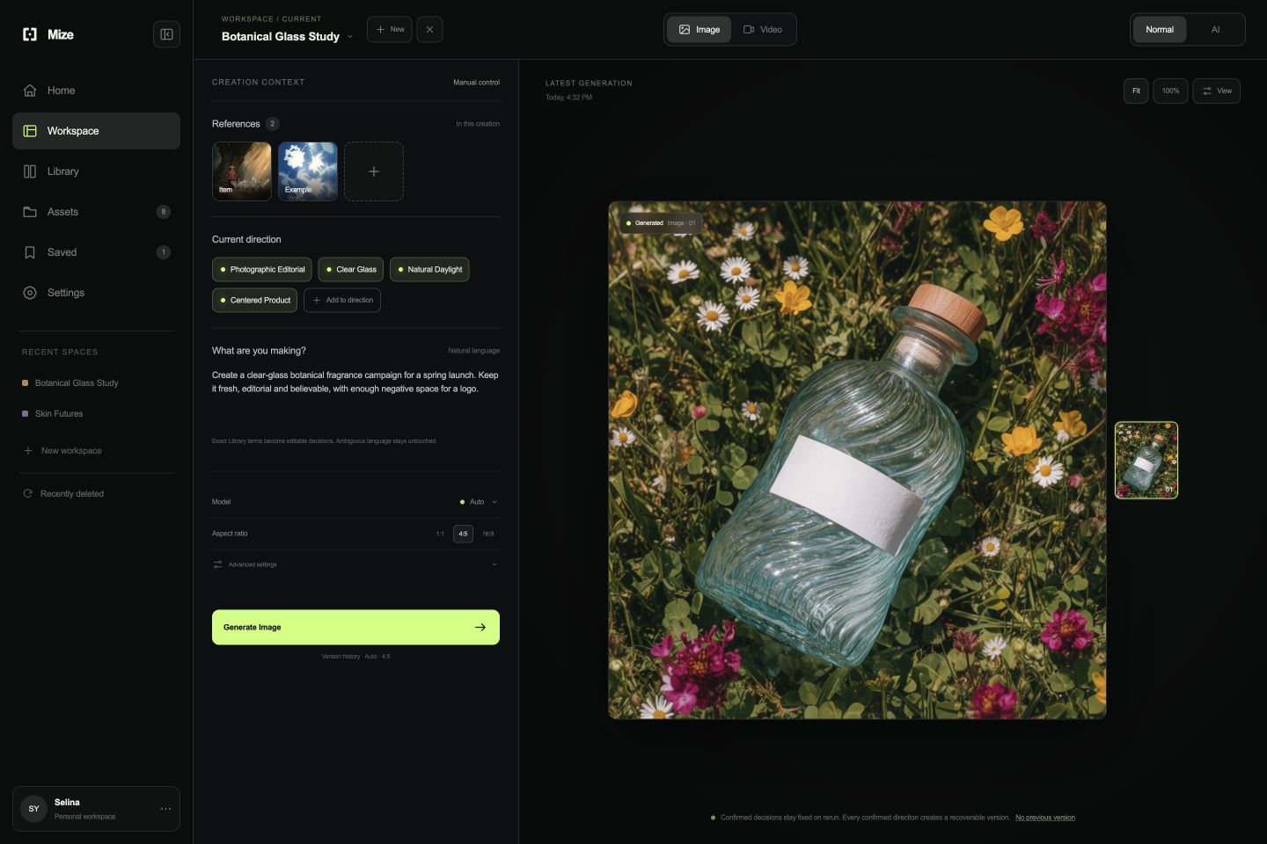Select the Item reference thumbnail

point(242,171)
